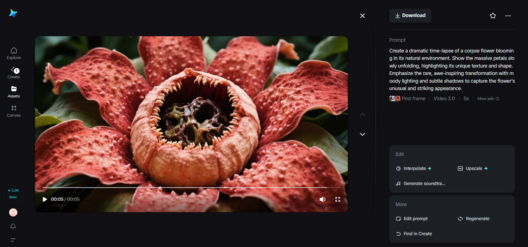Click the '5s' duration label
Screen dimensions: 528x247
[466, 99]
